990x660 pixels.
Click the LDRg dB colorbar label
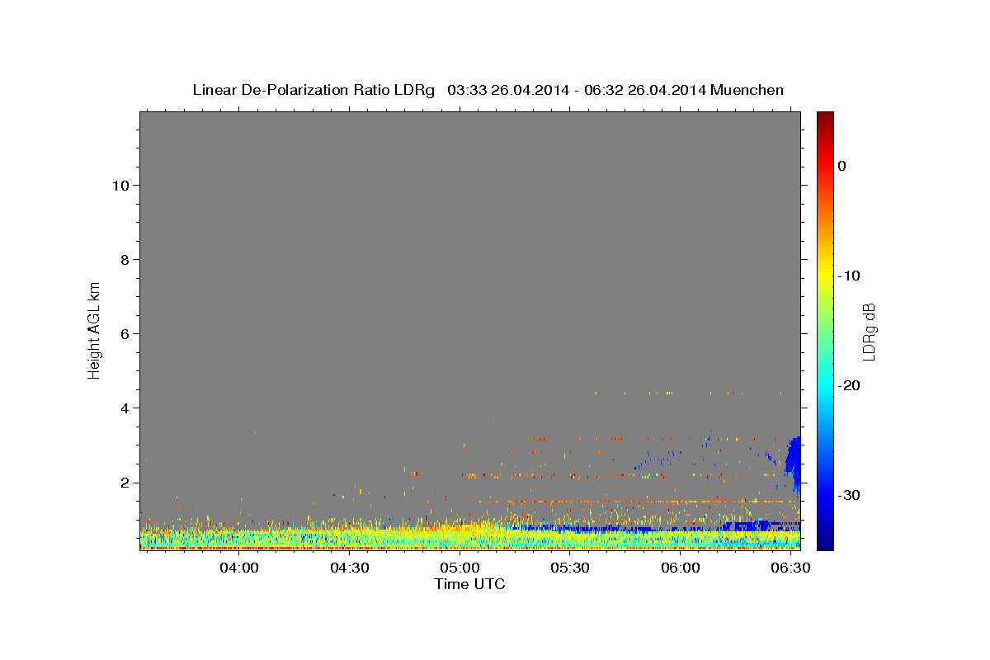coord(869,332)
